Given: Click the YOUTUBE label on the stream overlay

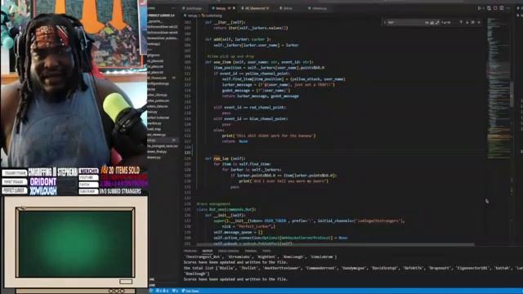Looking at the screenshot, I should click(x=89, y=178).
